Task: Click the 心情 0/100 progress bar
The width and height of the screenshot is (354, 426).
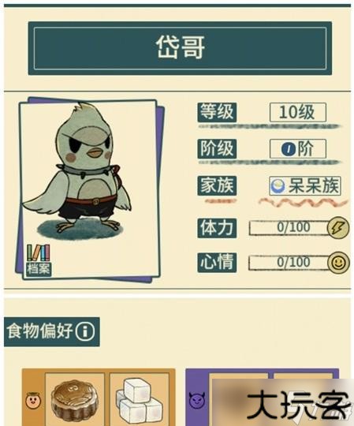Action: tap(289, 263)
